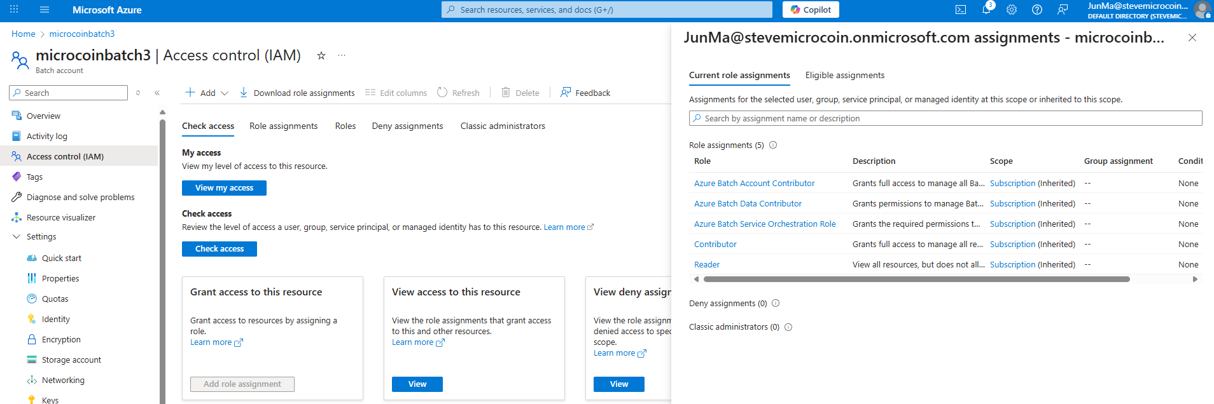Switch to the Roles tab

(345, 126)
